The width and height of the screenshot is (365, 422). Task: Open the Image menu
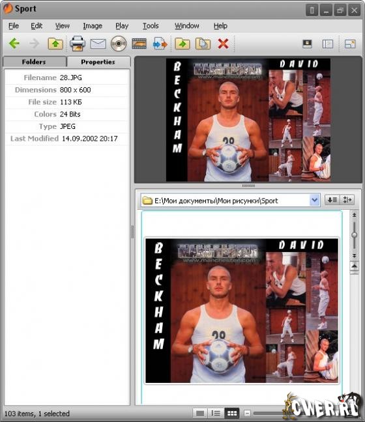click(x=93, y=26)
